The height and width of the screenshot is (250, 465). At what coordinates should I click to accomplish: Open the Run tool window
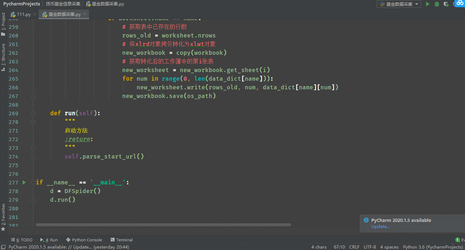tap(49, 240)
